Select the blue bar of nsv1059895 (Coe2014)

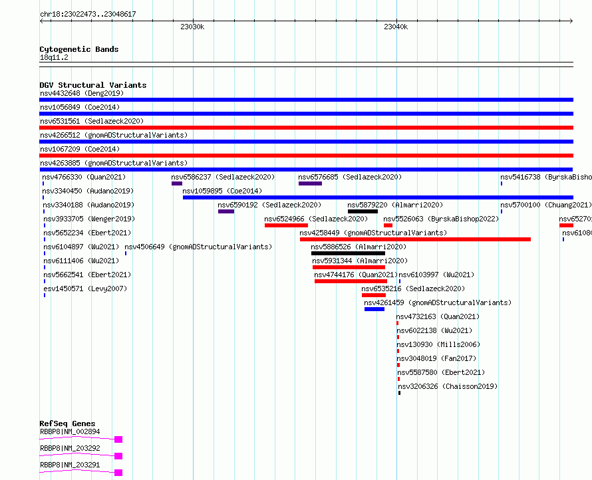click(x=378, y=197)
